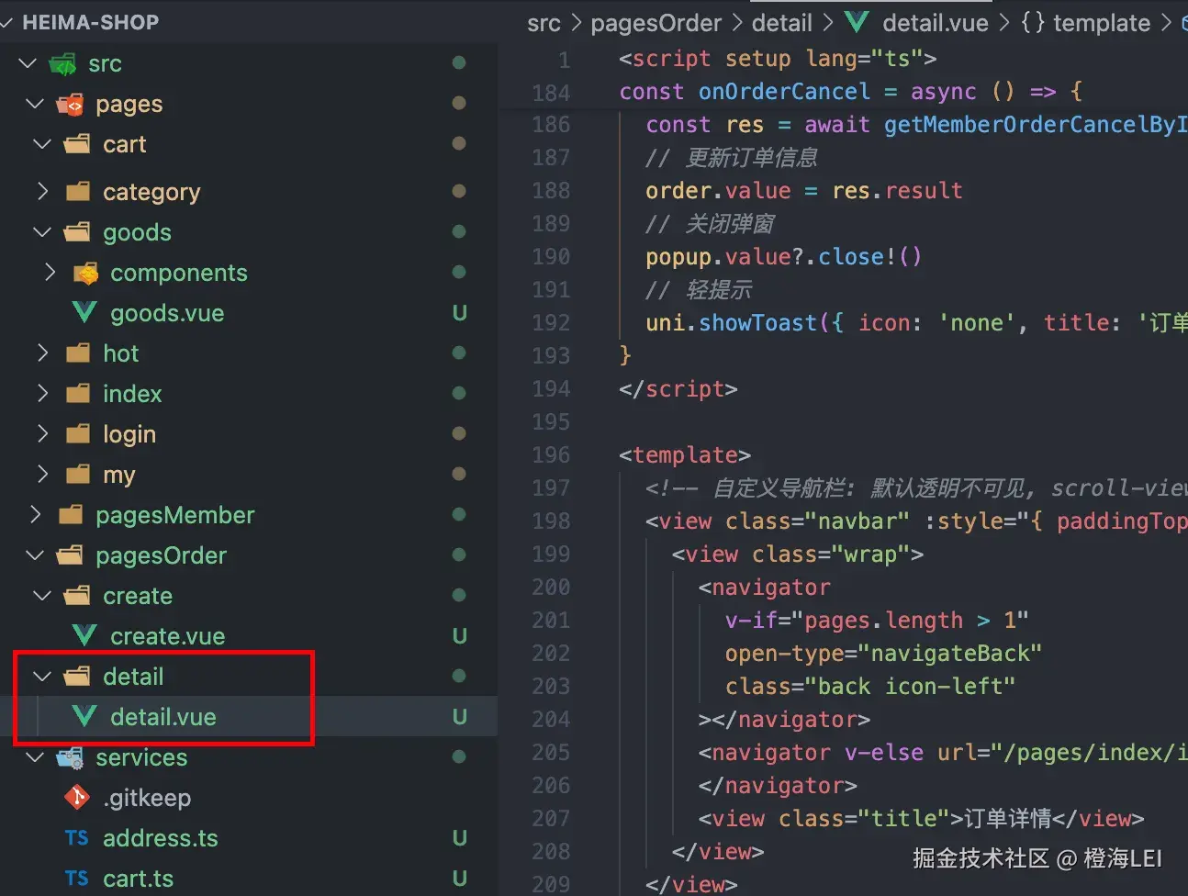Open create.vue file

[x=167, y=636]
